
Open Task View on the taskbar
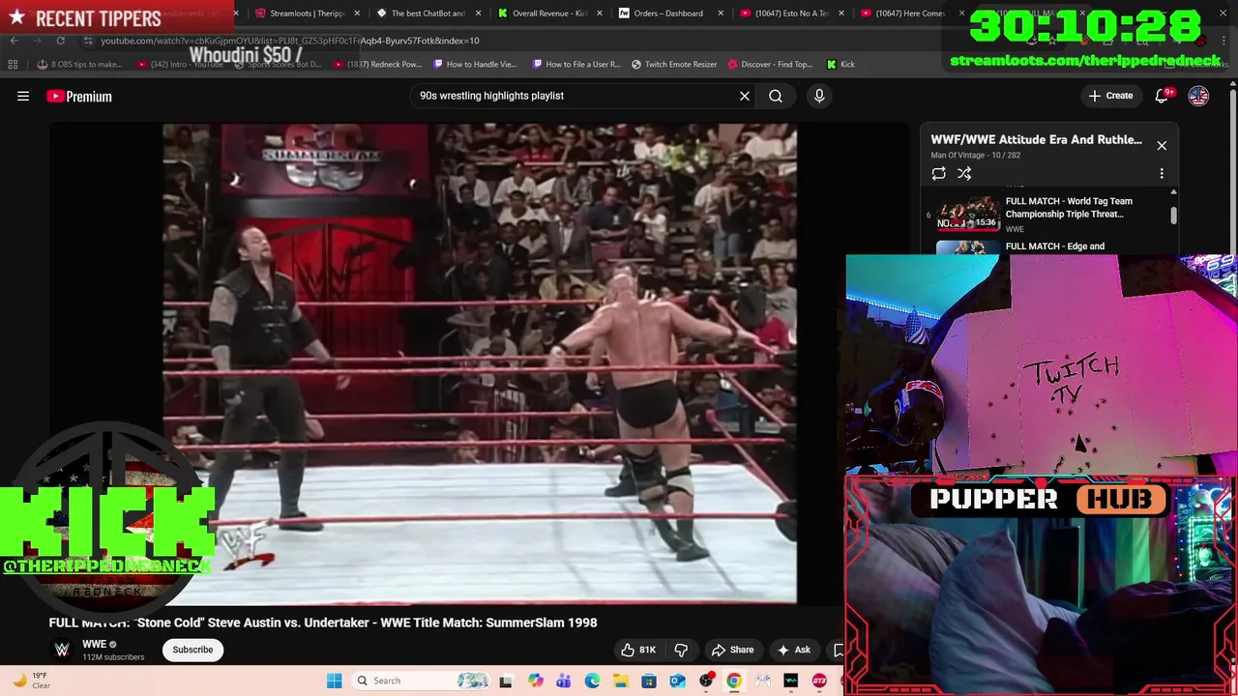[x=506, y=681]
